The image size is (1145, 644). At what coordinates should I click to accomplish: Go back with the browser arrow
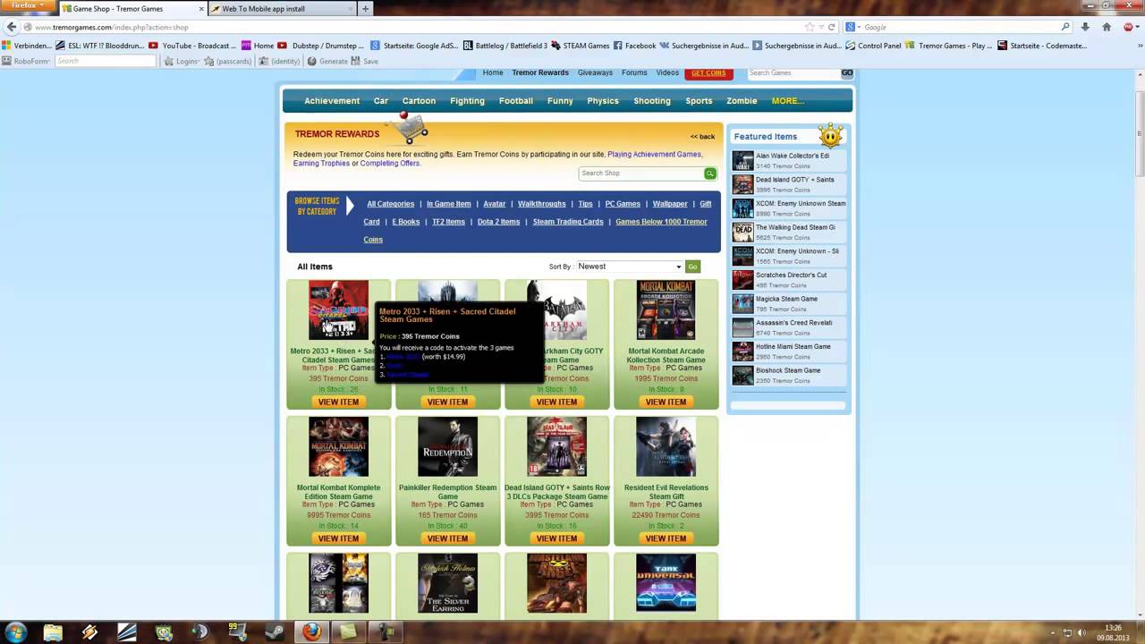click(x=12, y=27)
